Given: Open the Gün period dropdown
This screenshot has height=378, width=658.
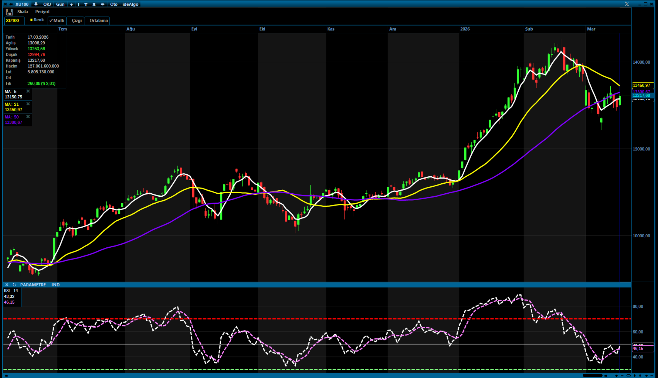Looking at the screenshot, I should (x=60, y=4).
